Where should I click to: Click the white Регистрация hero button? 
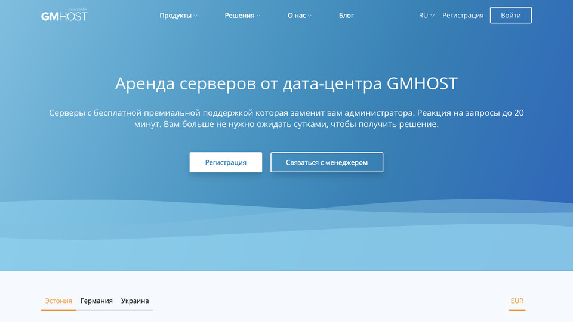226,162
